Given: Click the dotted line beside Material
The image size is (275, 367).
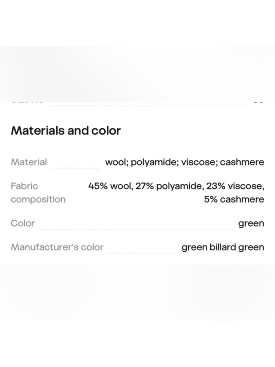Looking at the screenshot, I should pos(76,168).
